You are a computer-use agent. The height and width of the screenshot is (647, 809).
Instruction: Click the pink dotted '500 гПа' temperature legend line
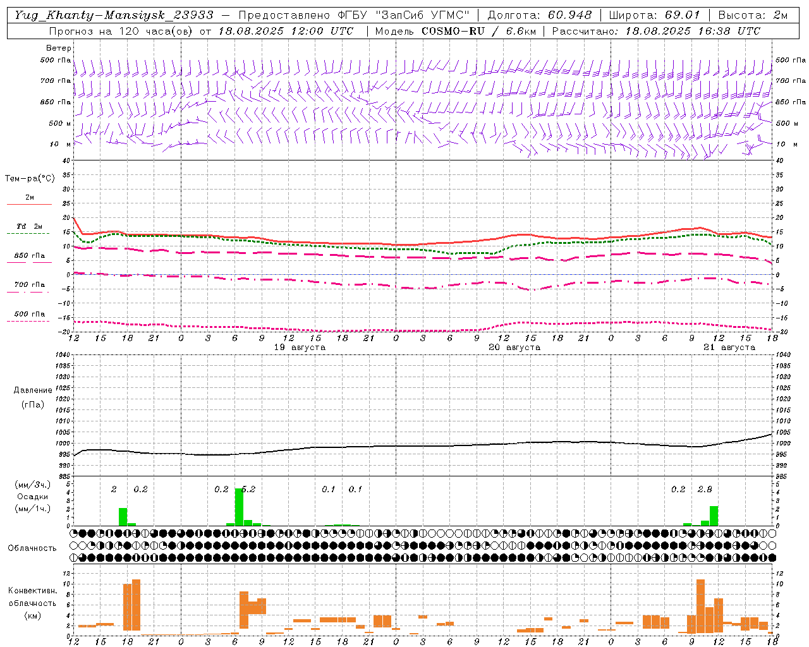(x=28, y=321)
